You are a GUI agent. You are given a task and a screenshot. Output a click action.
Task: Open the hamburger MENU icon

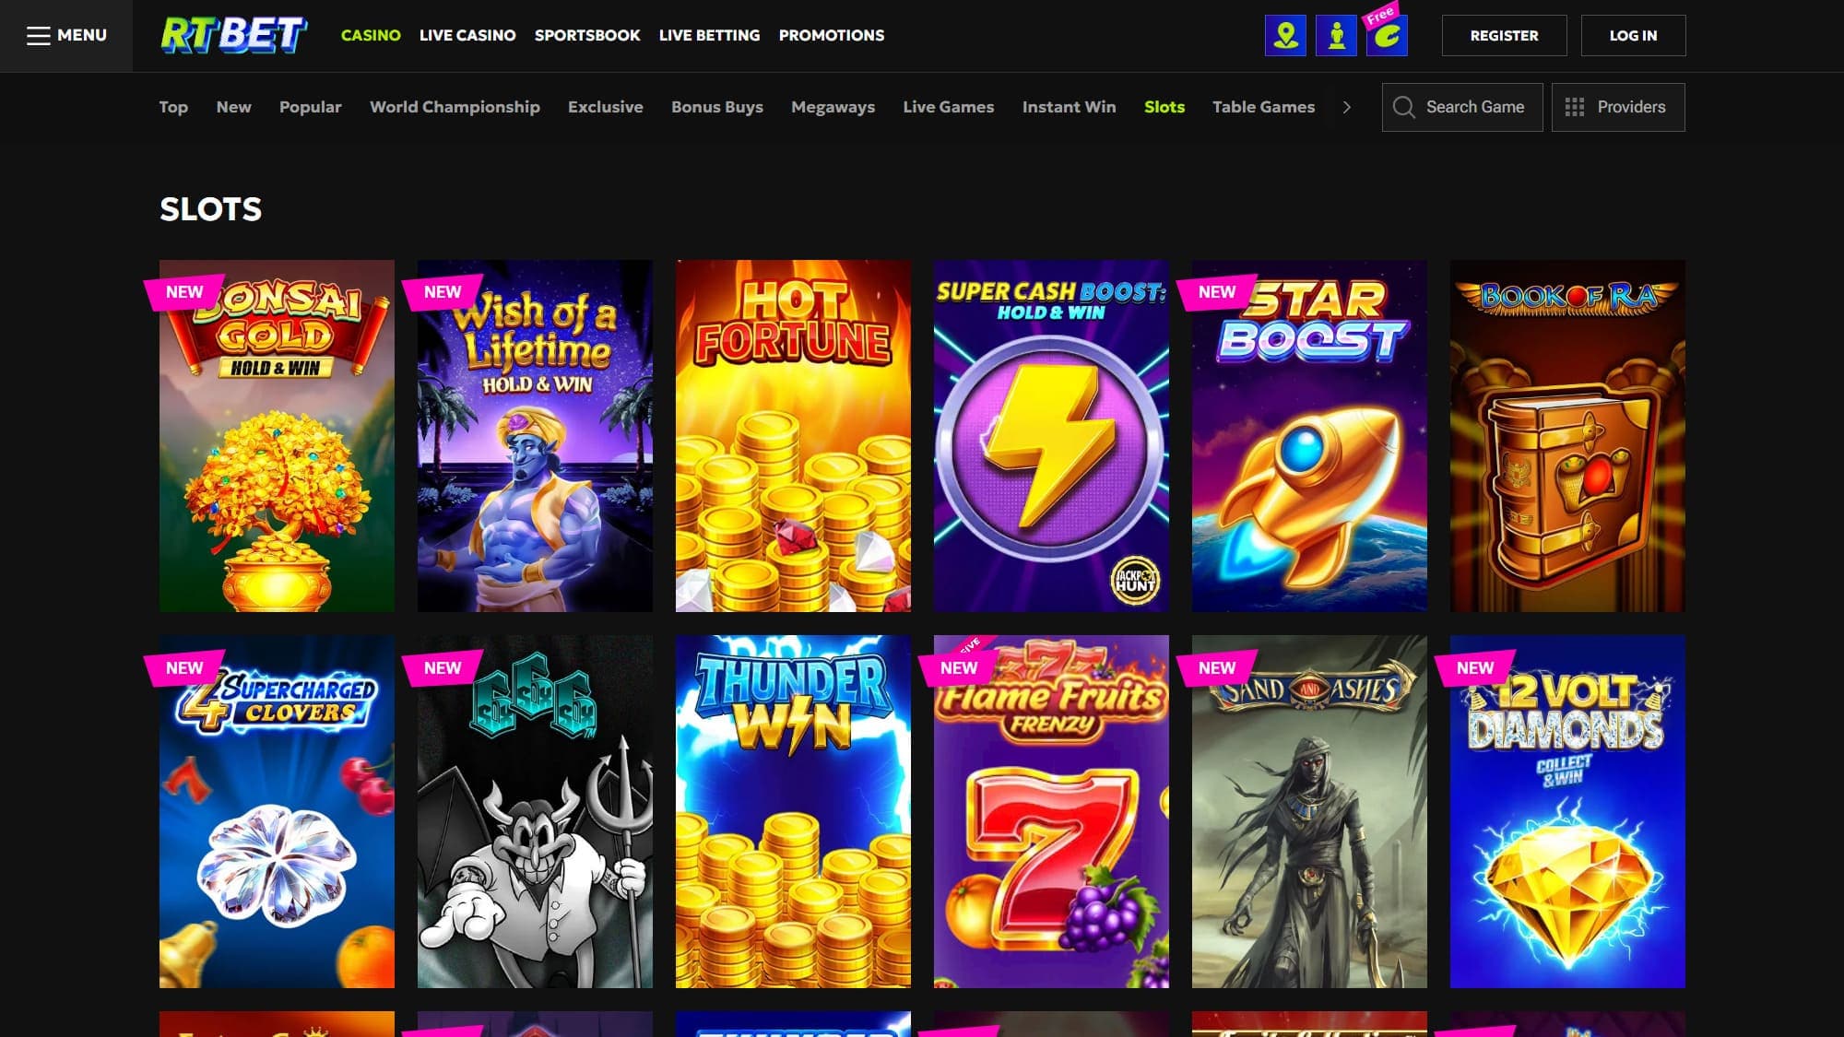[38, 36]
